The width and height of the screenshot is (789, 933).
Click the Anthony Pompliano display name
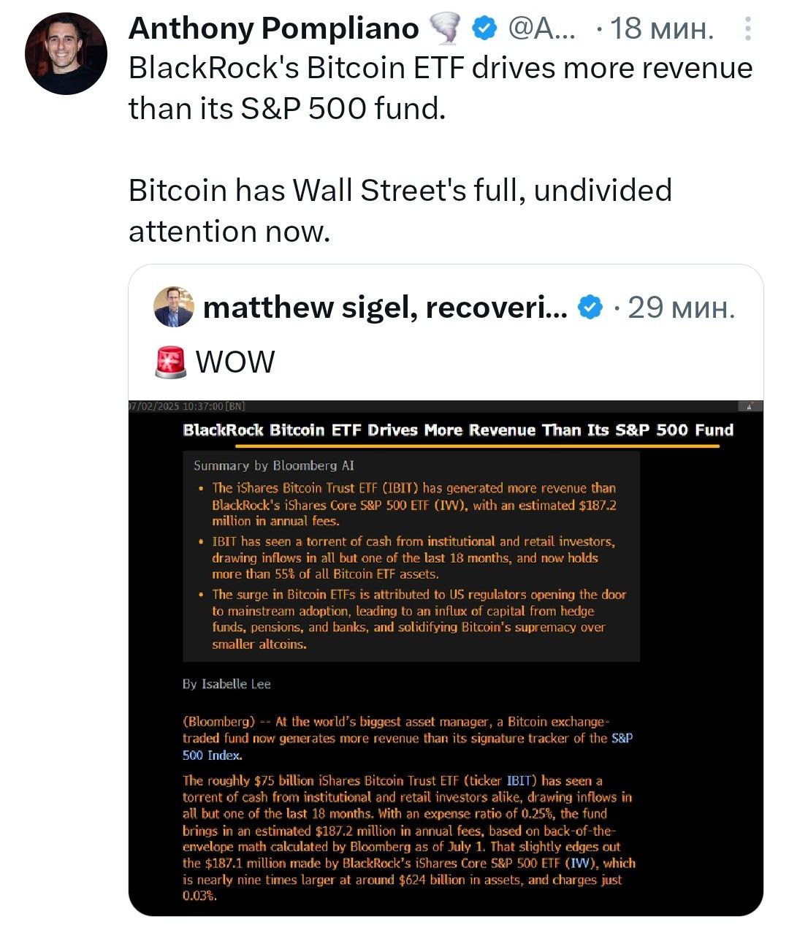coord(274,28)
